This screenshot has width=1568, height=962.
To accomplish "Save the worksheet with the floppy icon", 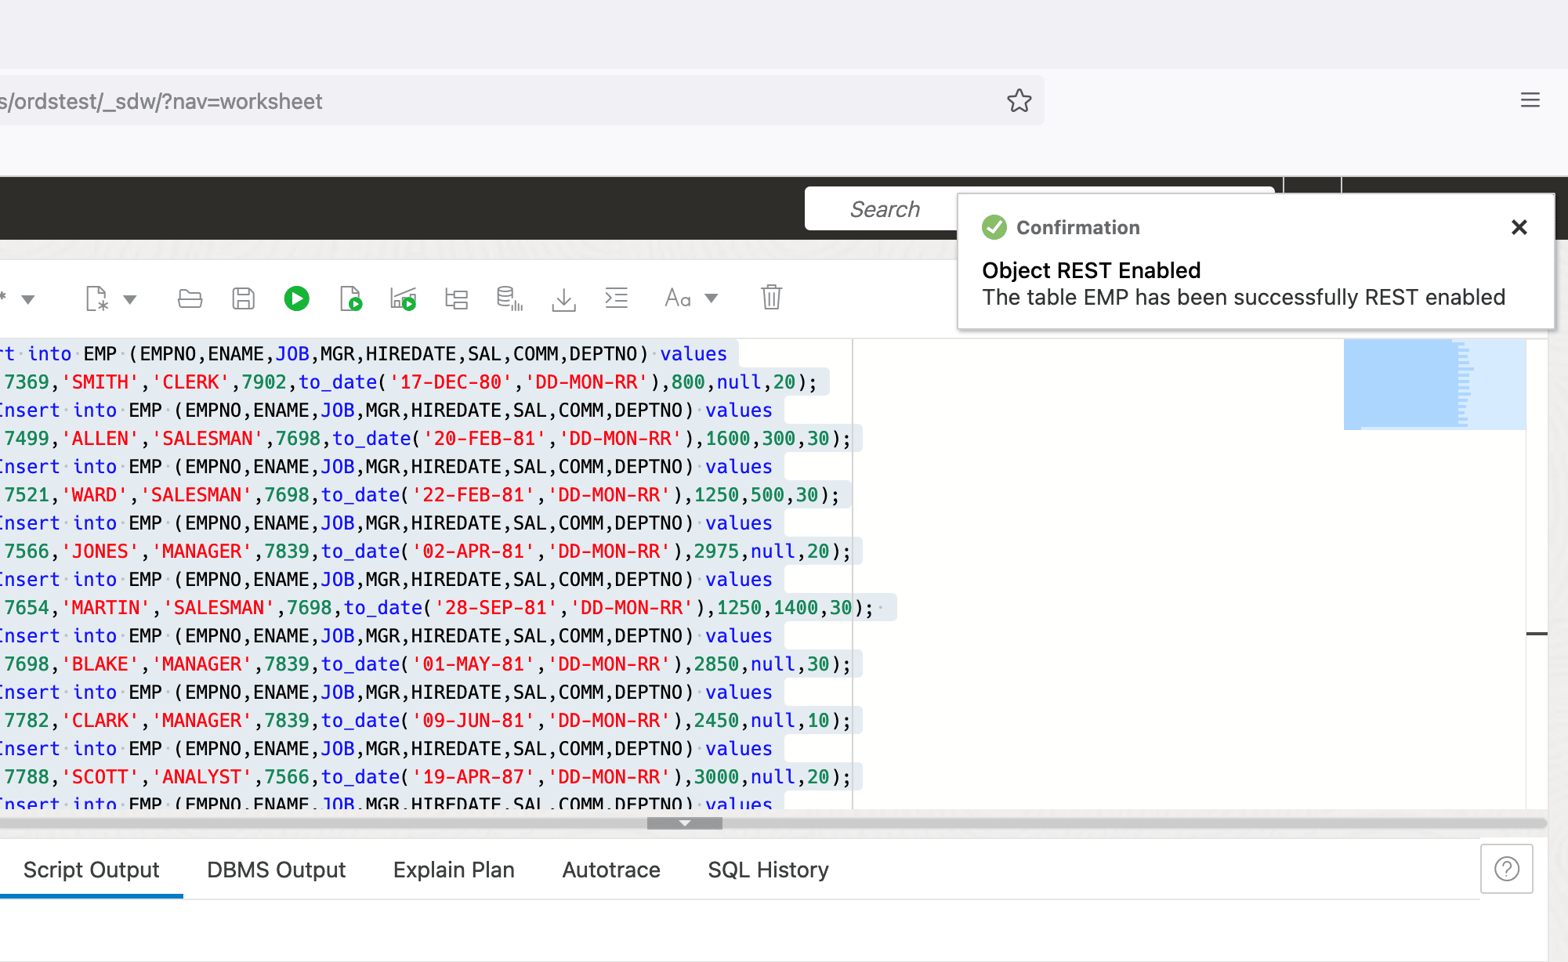I will point(243,298).
